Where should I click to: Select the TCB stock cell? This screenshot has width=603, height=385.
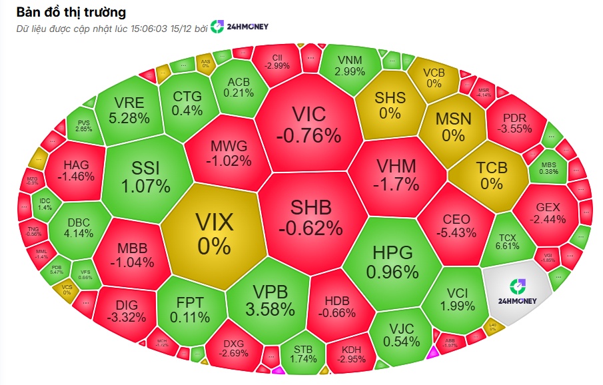[x=492, y=175]
